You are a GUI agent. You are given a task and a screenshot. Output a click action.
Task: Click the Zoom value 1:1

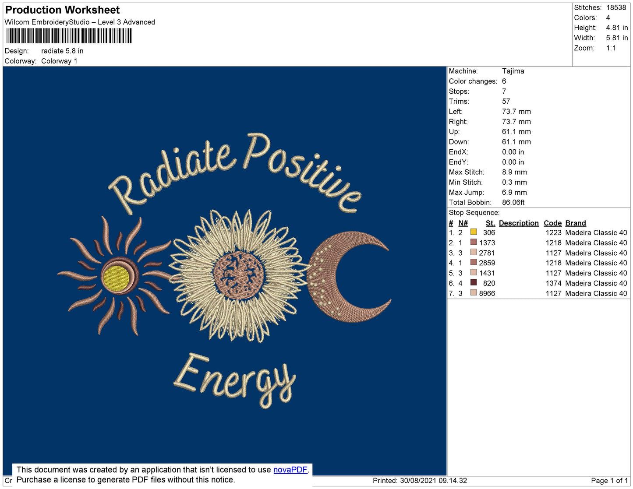tap(611, 48)
